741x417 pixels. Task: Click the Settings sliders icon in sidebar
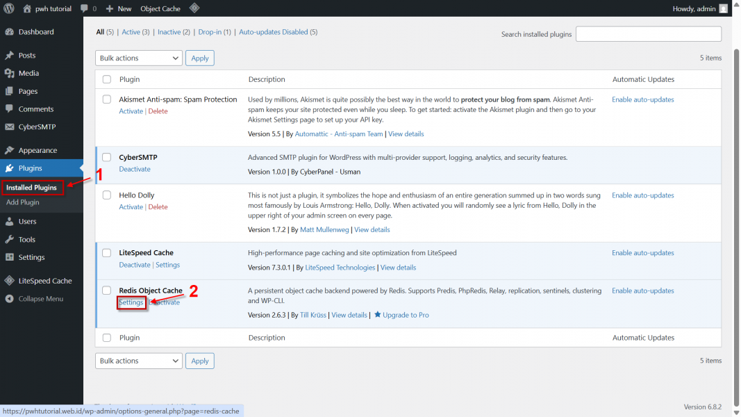coord(10,257)
